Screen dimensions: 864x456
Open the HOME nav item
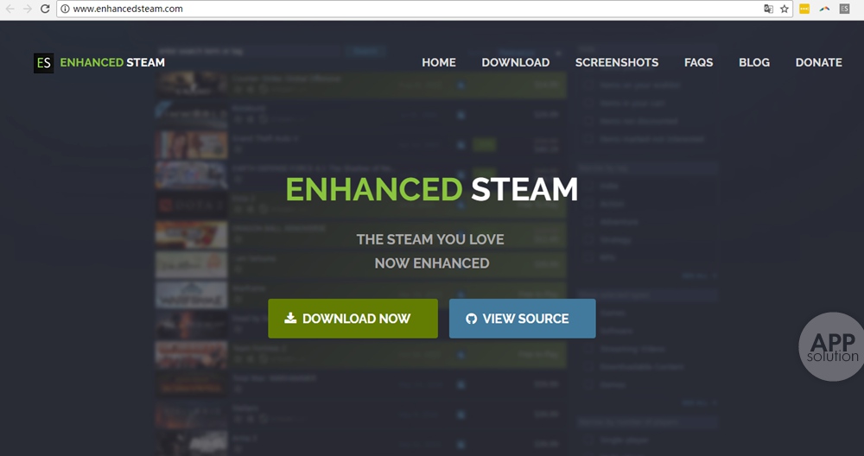(439, 63)
